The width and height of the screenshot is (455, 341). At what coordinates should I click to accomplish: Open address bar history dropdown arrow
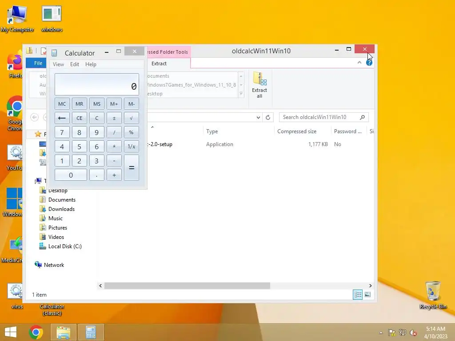pyautogui.click(x=258, y=117)
